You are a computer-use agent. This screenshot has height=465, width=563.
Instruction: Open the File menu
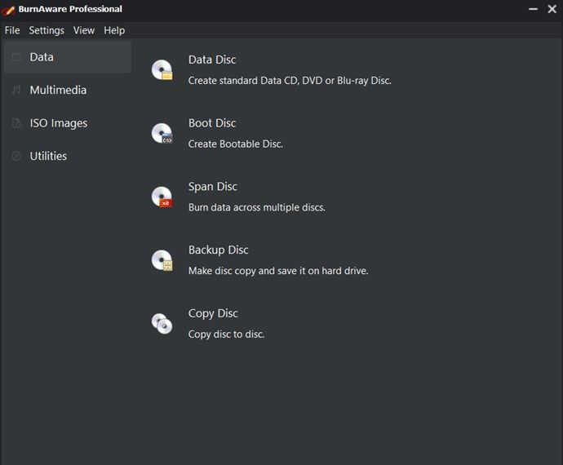[x=12, y=30]
